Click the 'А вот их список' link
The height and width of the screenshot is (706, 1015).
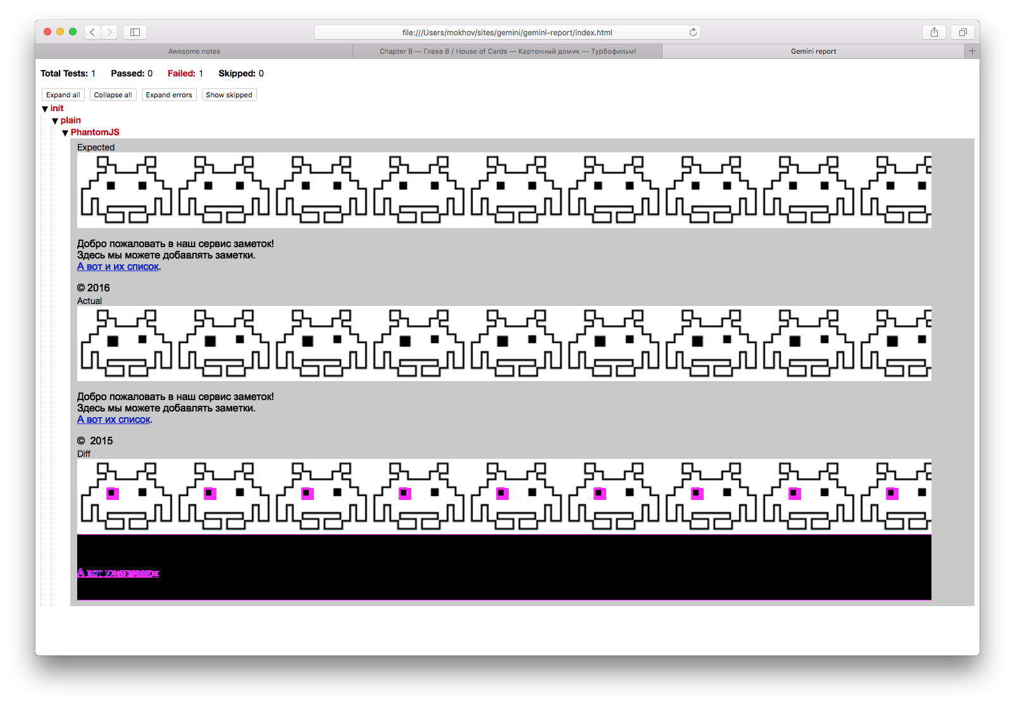pos(114,420)
